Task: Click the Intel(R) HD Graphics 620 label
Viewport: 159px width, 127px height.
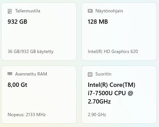Action: [113, 52]
